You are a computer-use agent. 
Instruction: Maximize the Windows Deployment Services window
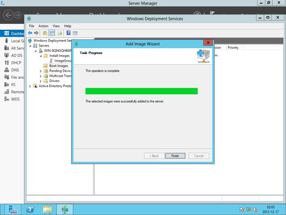268,18
